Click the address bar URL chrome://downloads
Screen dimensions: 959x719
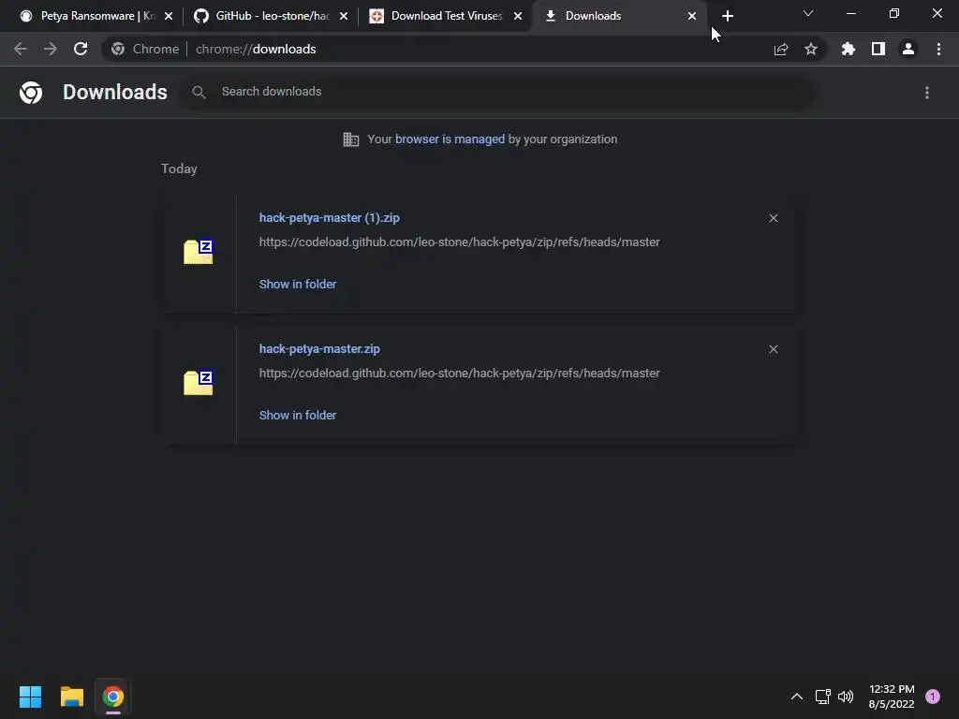[x=256, y=49]
